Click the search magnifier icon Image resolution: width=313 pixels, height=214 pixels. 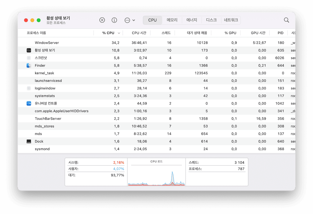[286, 20]
